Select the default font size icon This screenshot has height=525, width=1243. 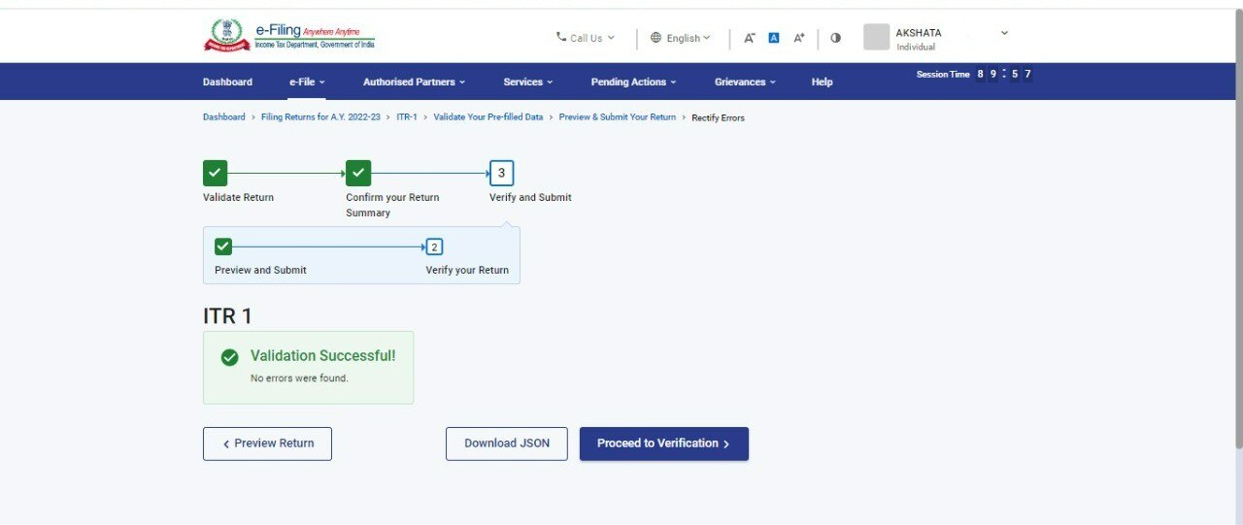(774, 38)
